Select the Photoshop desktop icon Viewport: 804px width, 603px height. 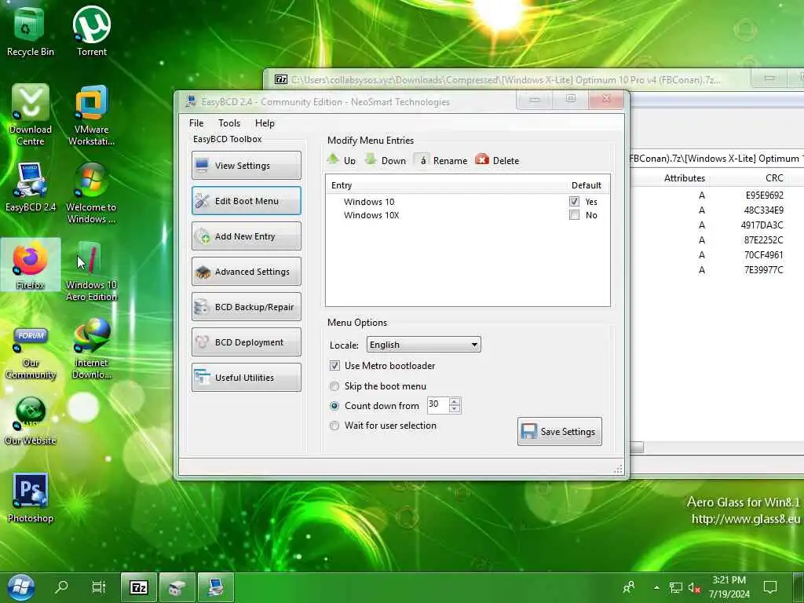31,497
